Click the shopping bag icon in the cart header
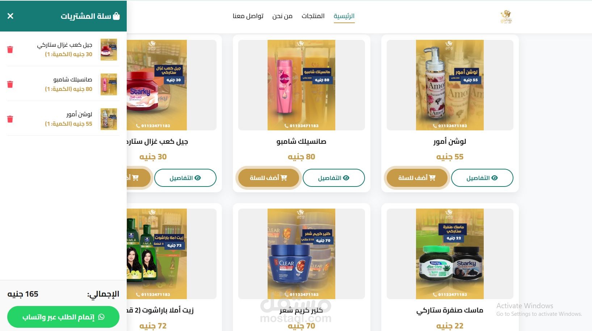 (116, 16)
